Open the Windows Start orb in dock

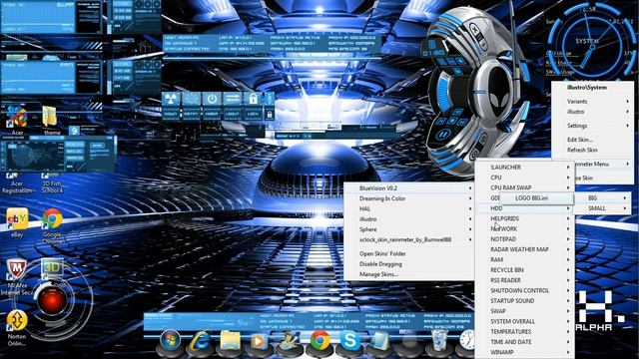click(x=171, y=340)
